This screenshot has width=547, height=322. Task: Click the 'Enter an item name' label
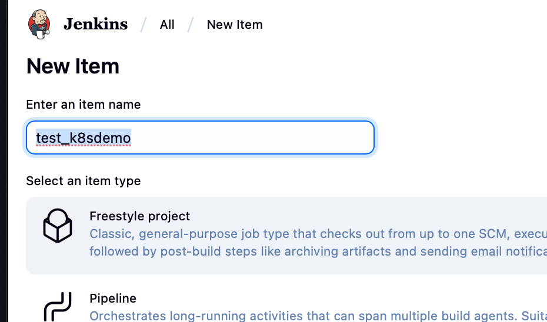[84, 105]
